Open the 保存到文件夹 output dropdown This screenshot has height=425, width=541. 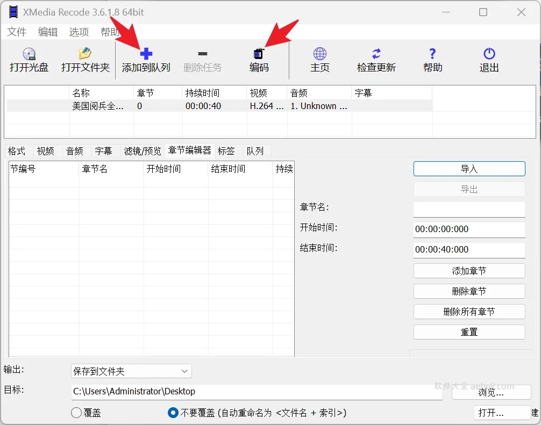[131, 371]
